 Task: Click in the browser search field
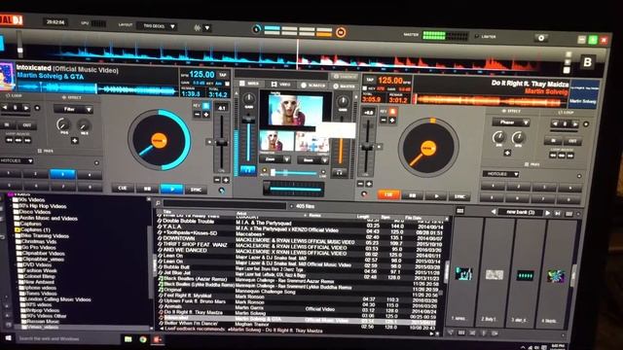point(225,205)
